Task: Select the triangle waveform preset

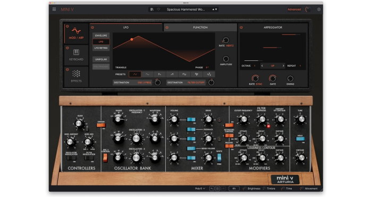Action: click(135, 74)
